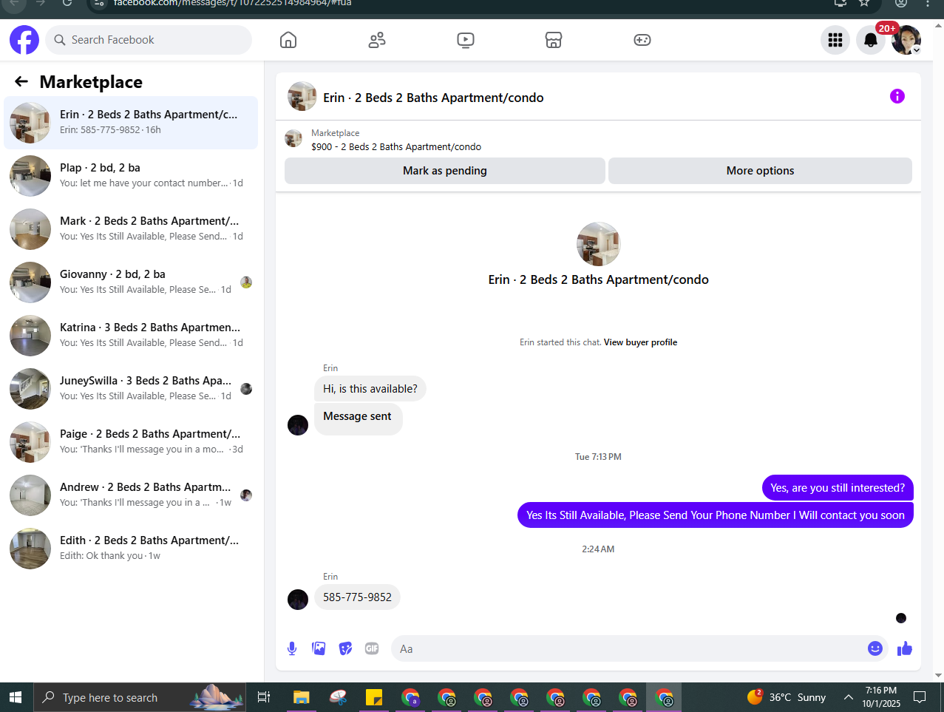Click the Aa message input field
This screenshot has height=712, width=944.
point(628,648)
